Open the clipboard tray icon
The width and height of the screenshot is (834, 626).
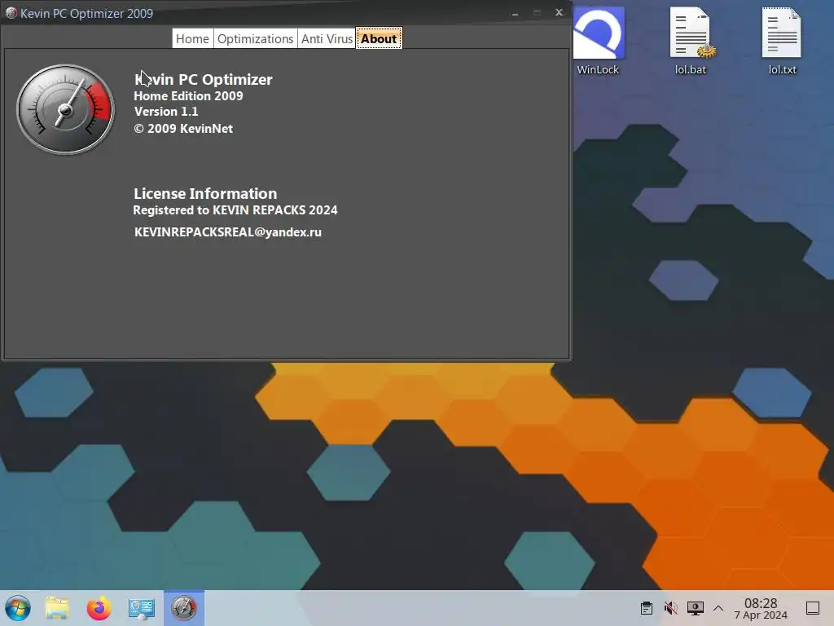[647, 608]
